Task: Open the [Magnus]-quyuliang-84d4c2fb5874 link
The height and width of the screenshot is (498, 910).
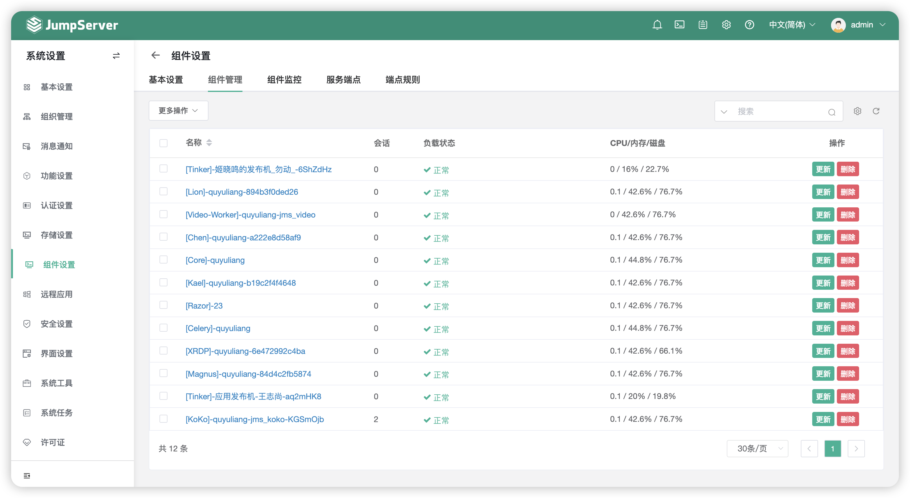Action: [x=248, y=374]
